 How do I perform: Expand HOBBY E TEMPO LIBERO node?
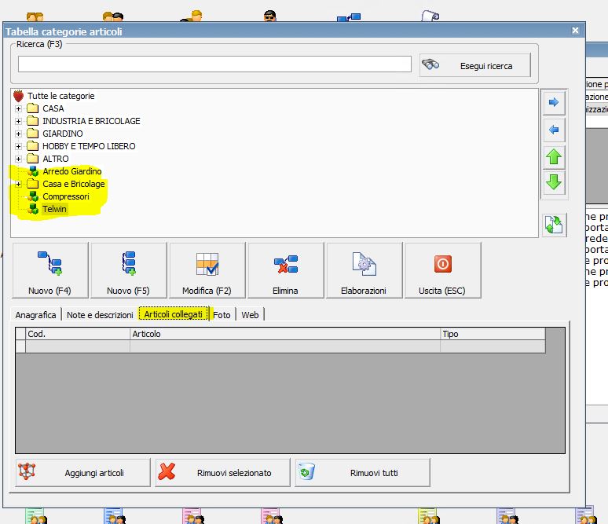coord(18,146)
